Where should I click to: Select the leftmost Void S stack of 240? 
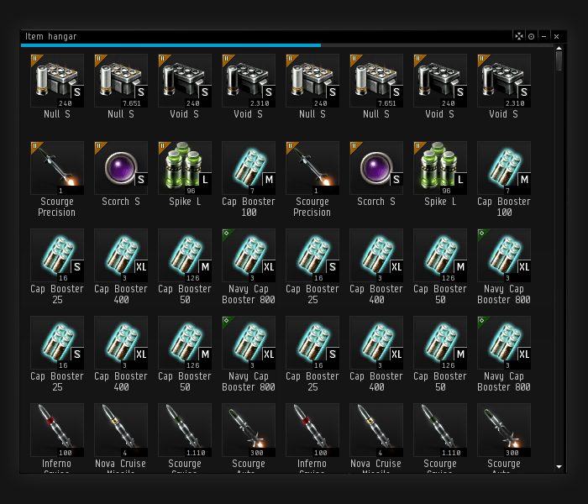(x=185, y=81)
